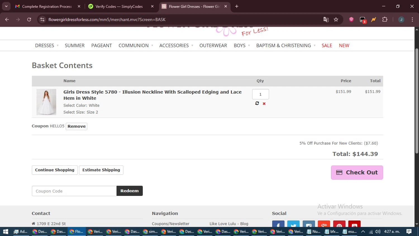Open Chrome's three-dot menu
Image resolution: width=419 pixels, height=236 pixels.
(x=412, y=20)
